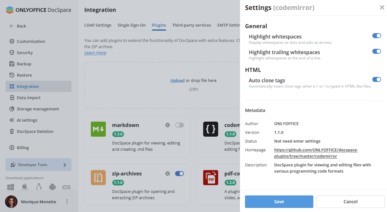Click the zip-archives plugin logo
This screenshot has width=387, height=212.
[98, 178]
